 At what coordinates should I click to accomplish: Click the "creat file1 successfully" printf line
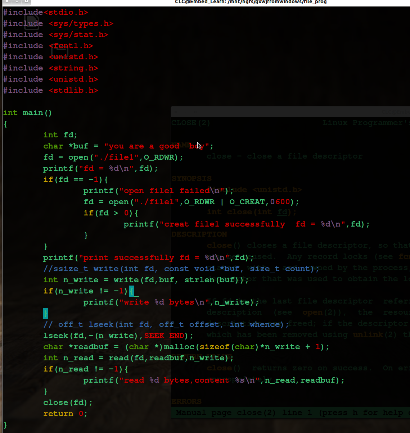247,224
